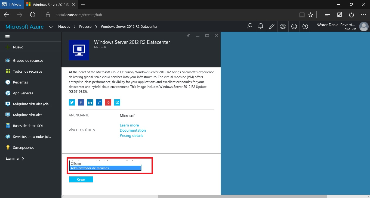Screen dimensions: 370x198
Task: Open "Grupos de recursos" in the sidebar
Action: point(28,60)
